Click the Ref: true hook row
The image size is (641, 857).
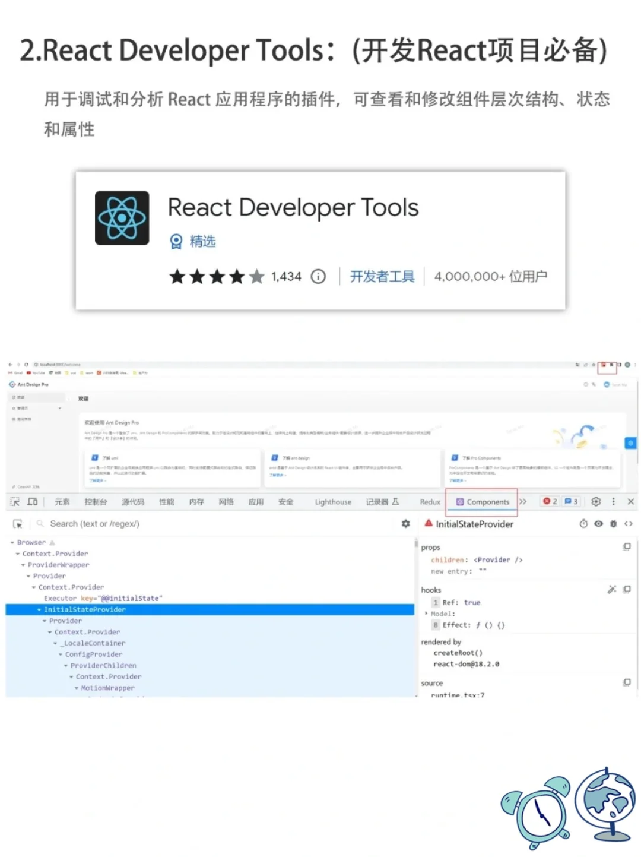tap(456, 603)
